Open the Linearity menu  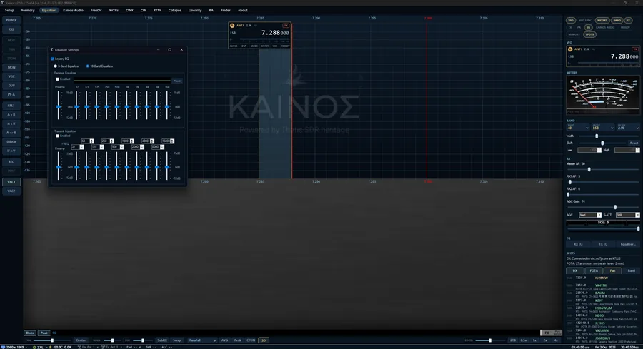(x=195, y=10)
